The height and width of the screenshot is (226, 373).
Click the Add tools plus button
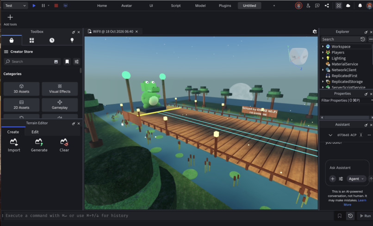tap(10, 17)
